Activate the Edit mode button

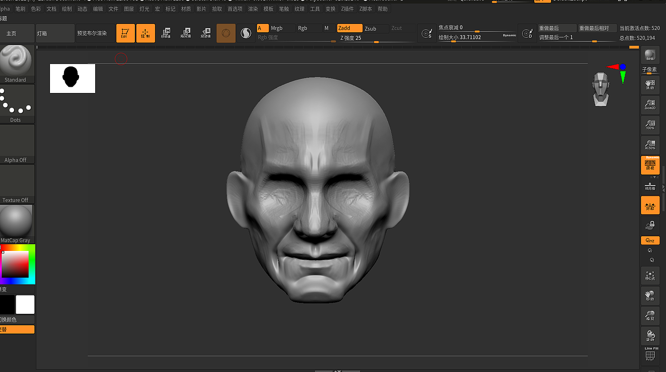[125, 33]
